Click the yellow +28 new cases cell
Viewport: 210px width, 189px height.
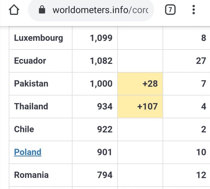(x=140, y=84)
